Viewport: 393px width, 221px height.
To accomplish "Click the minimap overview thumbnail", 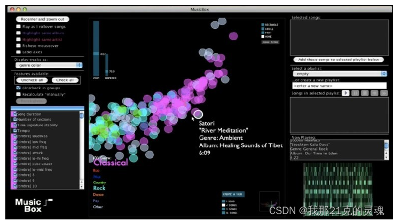I will pyautogui.click(x=270, y=201).
